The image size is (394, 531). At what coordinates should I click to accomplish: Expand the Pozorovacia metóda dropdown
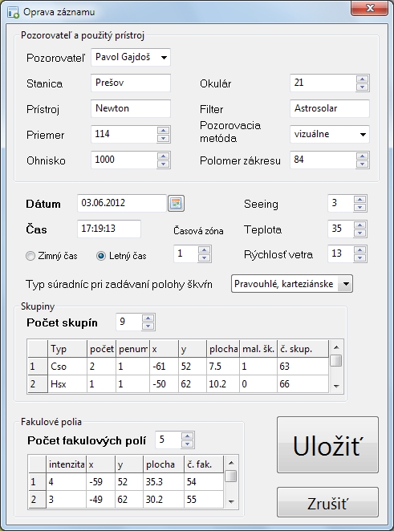tap(363, 135)
